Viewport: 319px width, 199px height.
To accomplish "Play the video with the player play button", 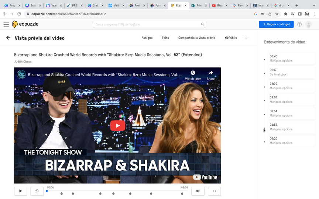I will [x=21, y=191].
